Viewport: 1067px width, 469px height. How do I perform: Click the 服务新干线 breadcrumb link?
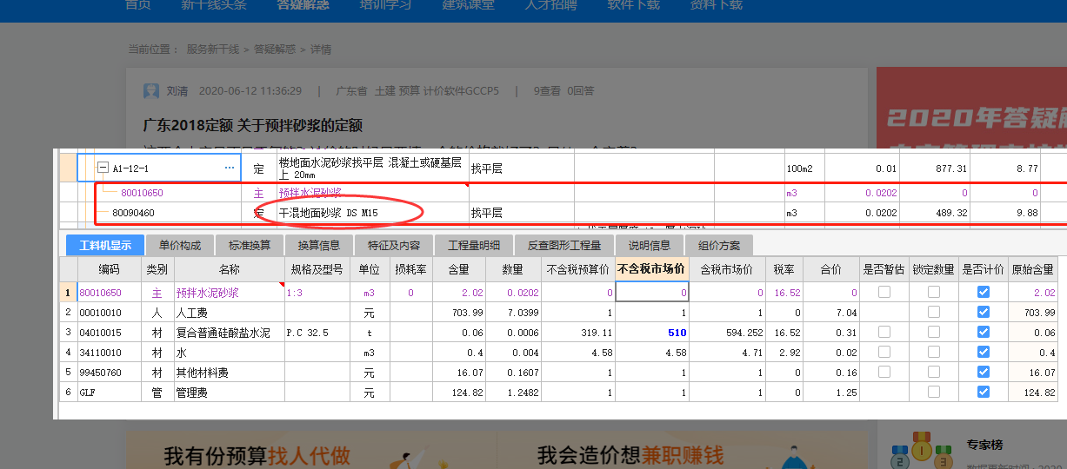click(x=214, y=50)
